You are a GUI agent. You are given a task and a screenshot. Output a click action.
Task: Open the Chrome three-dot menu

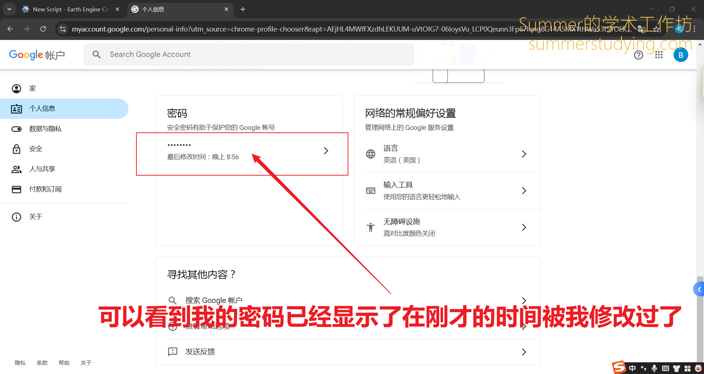pos(694,29)
